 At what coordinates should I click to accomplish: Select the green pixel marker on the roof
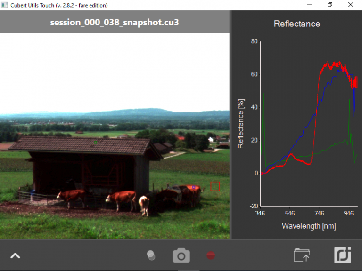[x=96, y=143]
